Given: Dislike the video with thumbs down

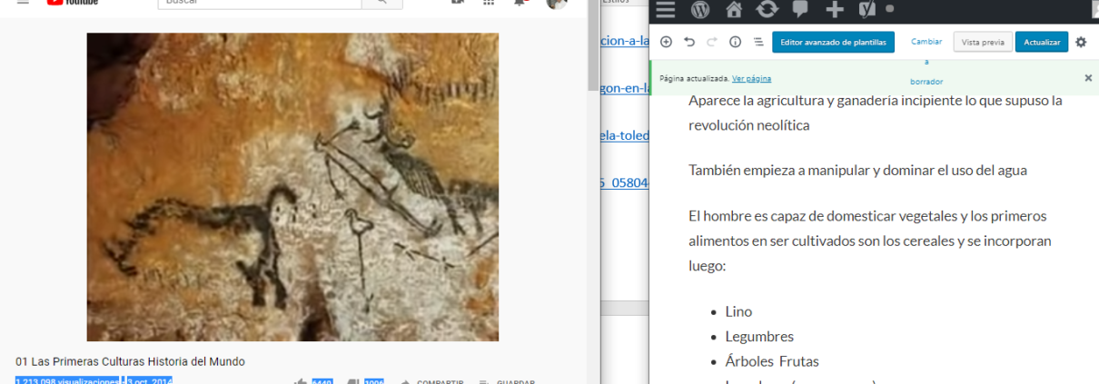Looking at the screenshot, I should [353, 382].
